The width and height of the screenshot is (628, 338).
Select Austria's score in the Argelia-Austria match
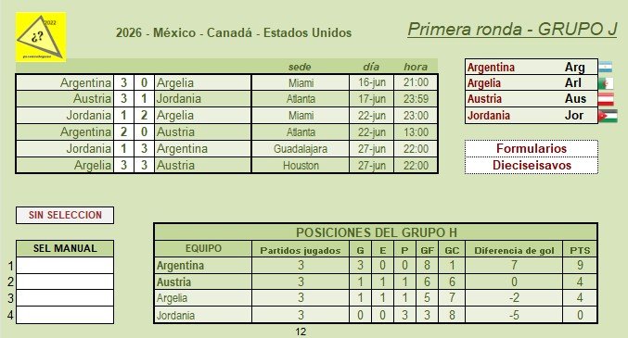tap(144, 165)
